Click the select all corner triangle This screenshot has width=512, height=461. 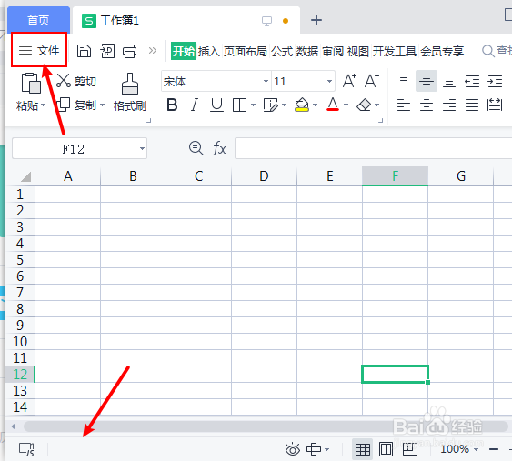tap(25, 176)
